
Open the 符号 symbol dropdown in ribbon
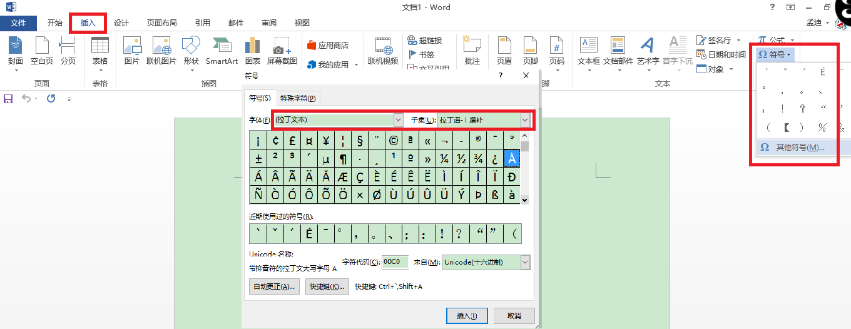775,54
